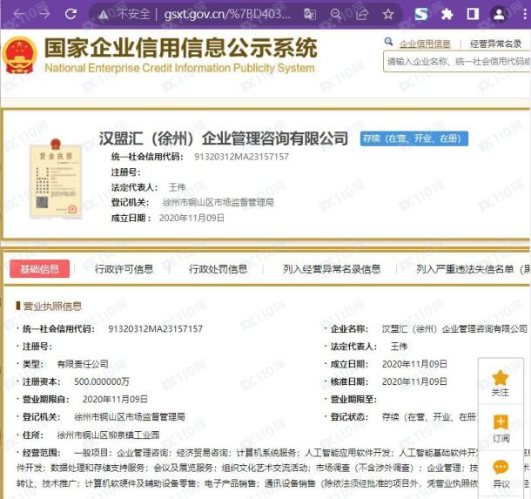The image size is (531, 499).
Task: Click the address 徐州市铜山区柳泉镇工业园
Action: pos(108,435)
